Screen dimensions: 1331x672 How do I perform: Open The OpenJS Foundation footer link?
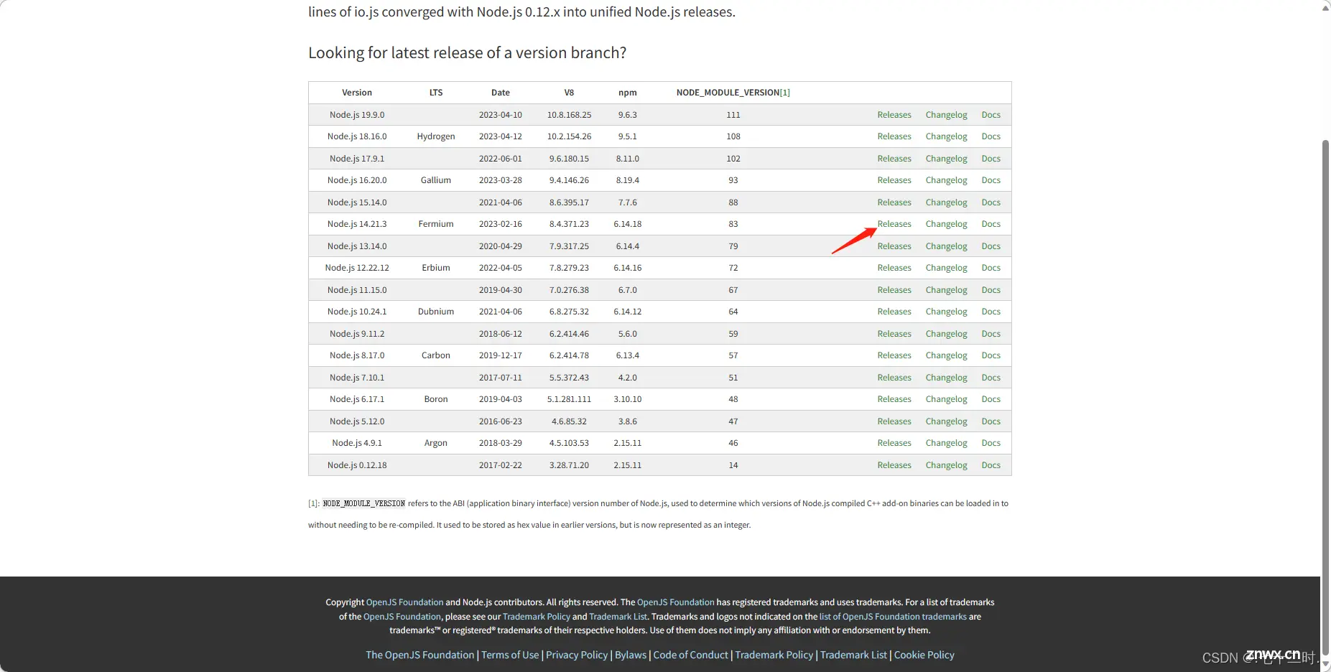coord(420,655)
